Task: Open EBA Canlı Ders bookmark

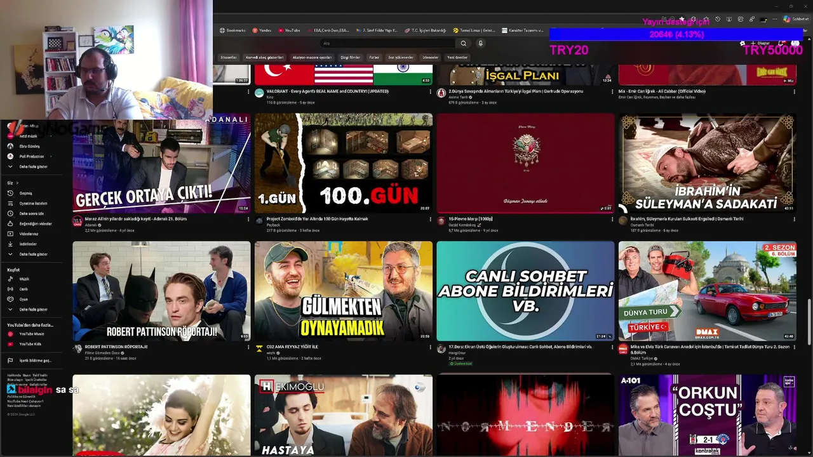Action: click(x=328, y=30)
